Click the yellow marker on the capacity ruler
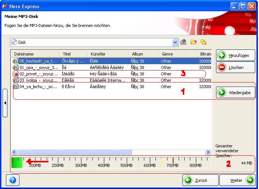 click(161, 162)
